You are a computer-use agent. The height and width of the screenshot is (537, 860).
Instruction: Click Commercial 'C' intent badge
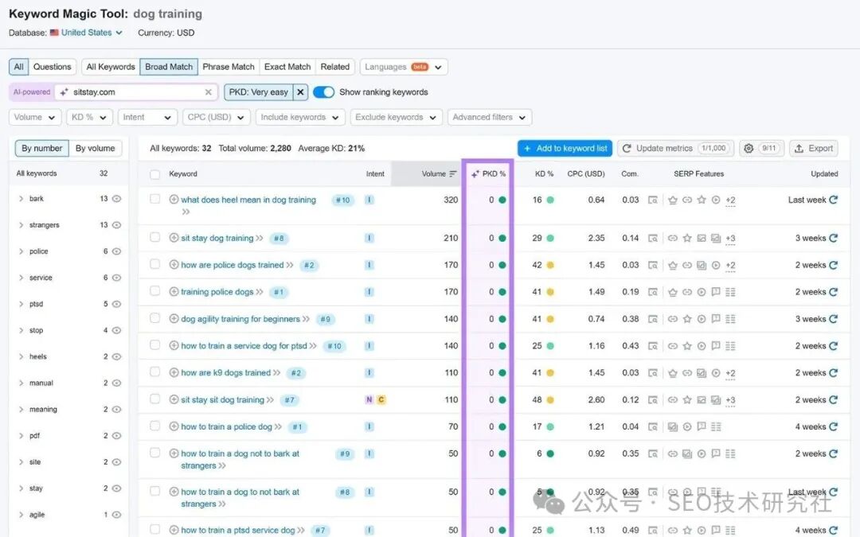tap(381, 399)
